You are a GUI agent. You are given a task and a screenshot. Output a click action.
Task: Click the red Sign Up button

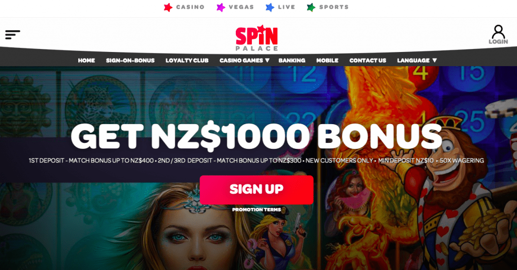pyautogui.click(x=256, y=190)
